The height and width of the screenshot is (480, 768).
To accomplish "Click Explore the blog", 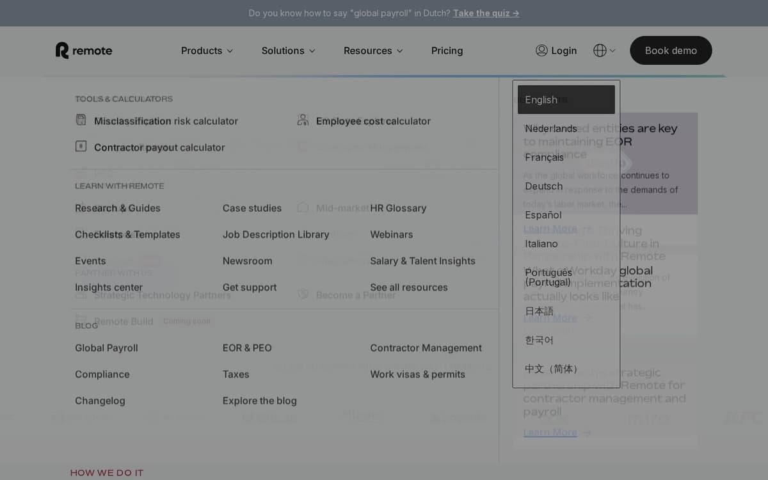I will tap(260, 401).
